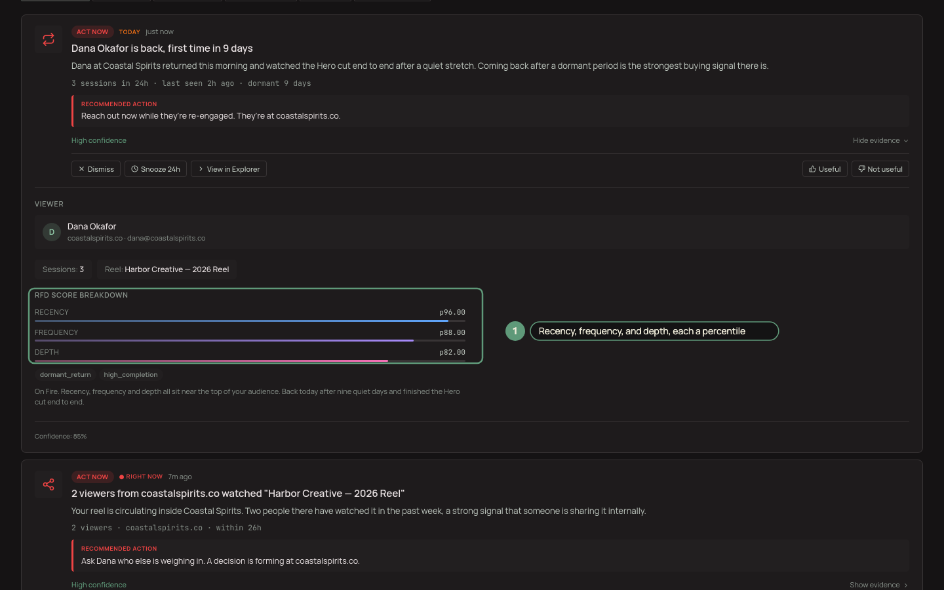The height and width of the screenshot is (590, 944).
Task: Expand Show evidence on the coastalspirits.co card
Action: 879,585
